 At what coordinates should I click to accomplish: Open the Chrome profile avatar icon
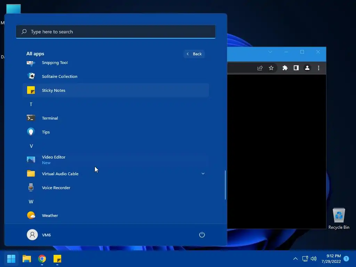pos(307,68)
